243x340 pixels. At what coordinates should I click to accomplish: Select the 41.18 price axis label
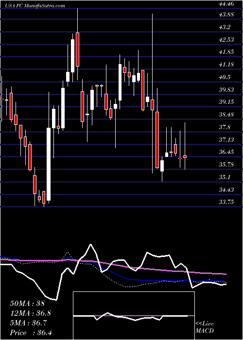(x=227, y=65)
